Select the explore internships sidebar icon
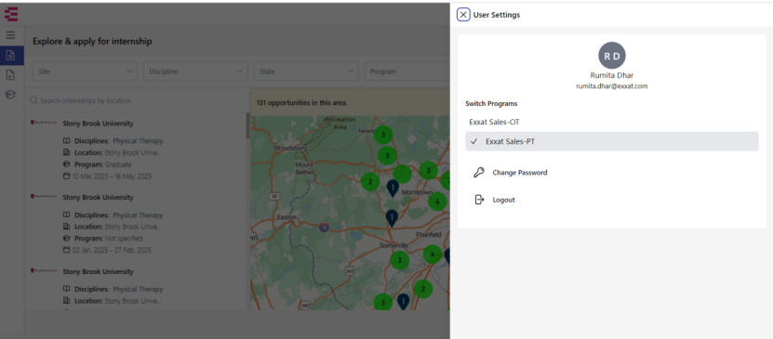 10,56
